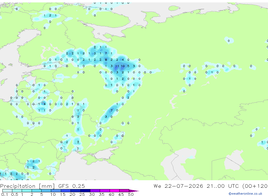Choose the 40–45 mm magenta legend segment
This screenshot has width=268, height=196.
pyautogui.click(x=114, y=191)
